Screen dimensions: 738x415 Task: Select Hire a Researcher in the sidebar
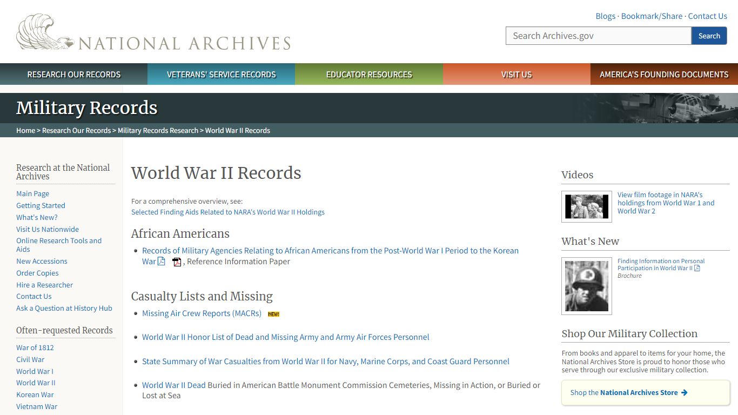[44, 285]
